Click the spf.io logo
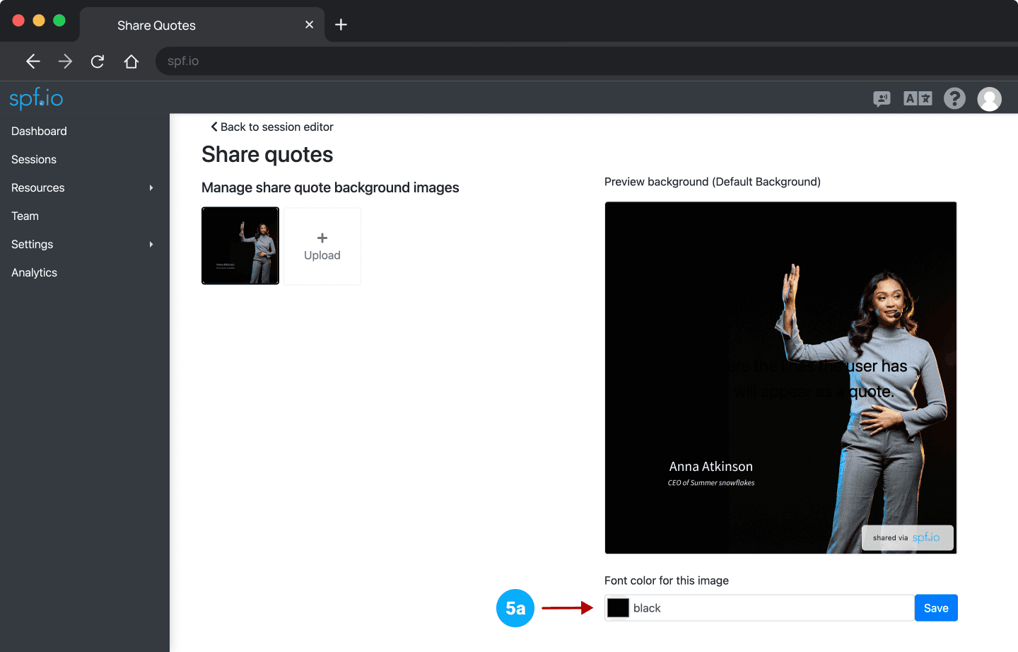The image size is (1018, 652). click(x=36, y=98)
